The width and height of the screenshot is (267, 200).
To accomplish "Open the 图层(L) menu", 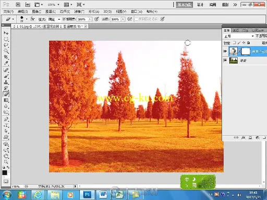I will [x=51, y=11].
